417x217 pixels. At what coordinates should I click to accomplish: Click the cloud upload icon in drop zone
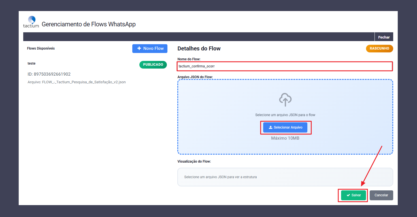click(285, 100)
